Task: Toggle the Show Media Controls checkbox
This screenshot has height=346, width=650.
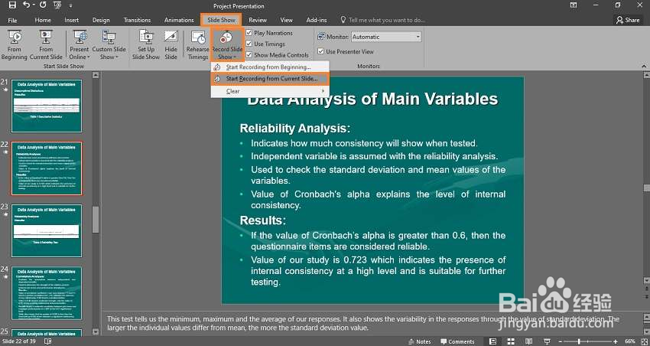Action: 249,54
